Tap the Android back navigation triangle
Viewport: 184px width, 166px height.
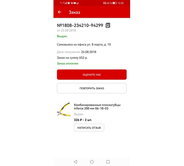pyautogui.click(x=75, y=162)
